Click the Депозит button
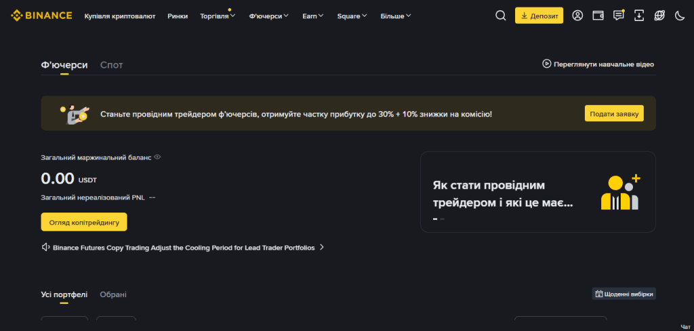Screen dimensions: 694x331 (x=539, y=16)
